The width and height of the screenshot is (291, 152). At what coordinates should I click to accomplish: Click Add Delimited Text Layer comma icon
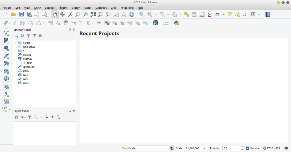click(7, 94)
